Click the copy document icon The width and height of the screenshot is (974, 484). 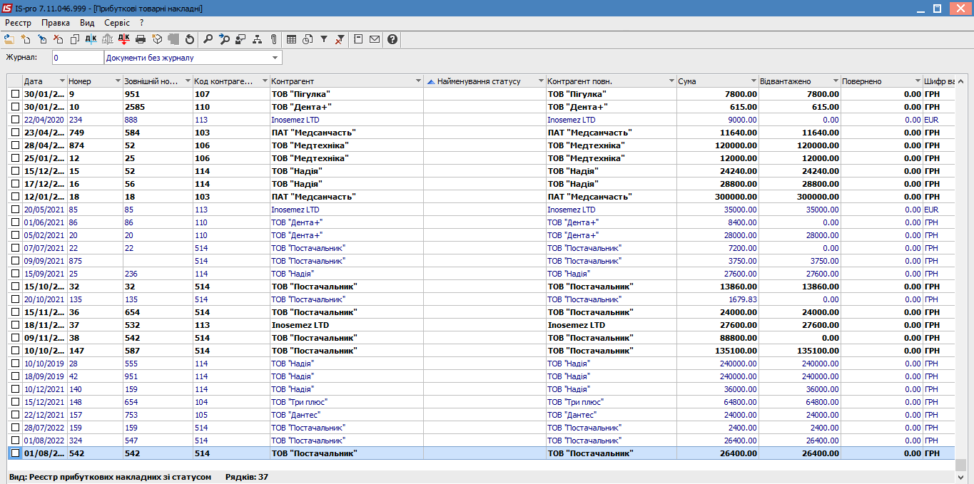pos(75,39)
